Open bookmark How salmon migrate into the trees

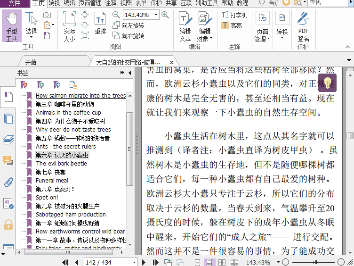coord(80,96)
